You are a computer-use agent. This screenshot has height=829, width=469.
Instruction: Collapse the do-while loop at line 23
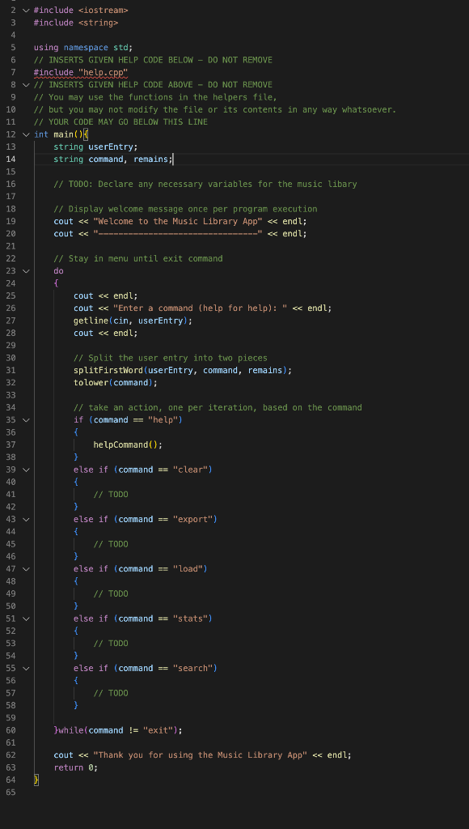[x=25, y=270]
